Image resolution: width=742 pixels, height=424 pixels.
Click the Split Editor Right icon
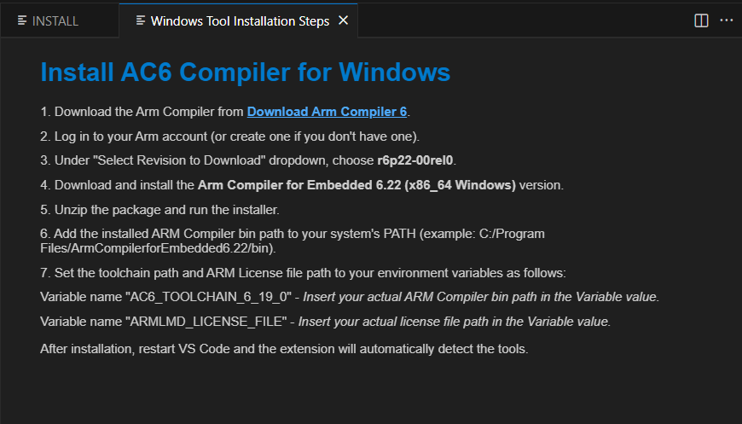(x=701, y=20)
